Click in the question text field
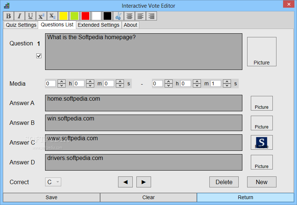 click(x=144, y=52)
